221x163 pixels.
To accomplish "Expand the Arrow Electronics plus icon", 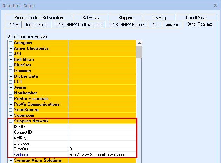I will click(x=11, y=48).
